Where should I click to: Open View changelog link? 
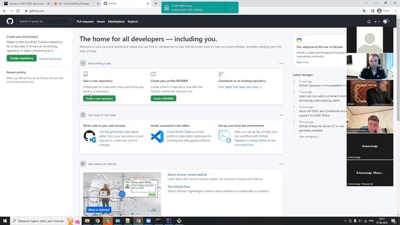click(x=309, y=137)
